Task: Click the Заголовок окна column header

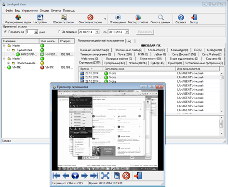Action: pos(139,69)
